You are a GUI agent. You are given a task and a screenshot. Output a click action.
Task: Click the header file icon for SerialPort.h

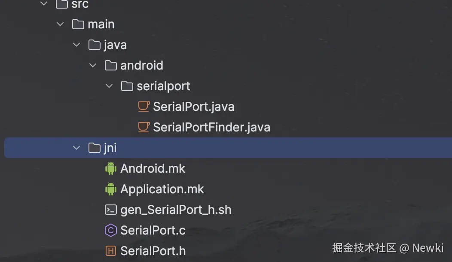pyautogui.click(x=111, y=251)
